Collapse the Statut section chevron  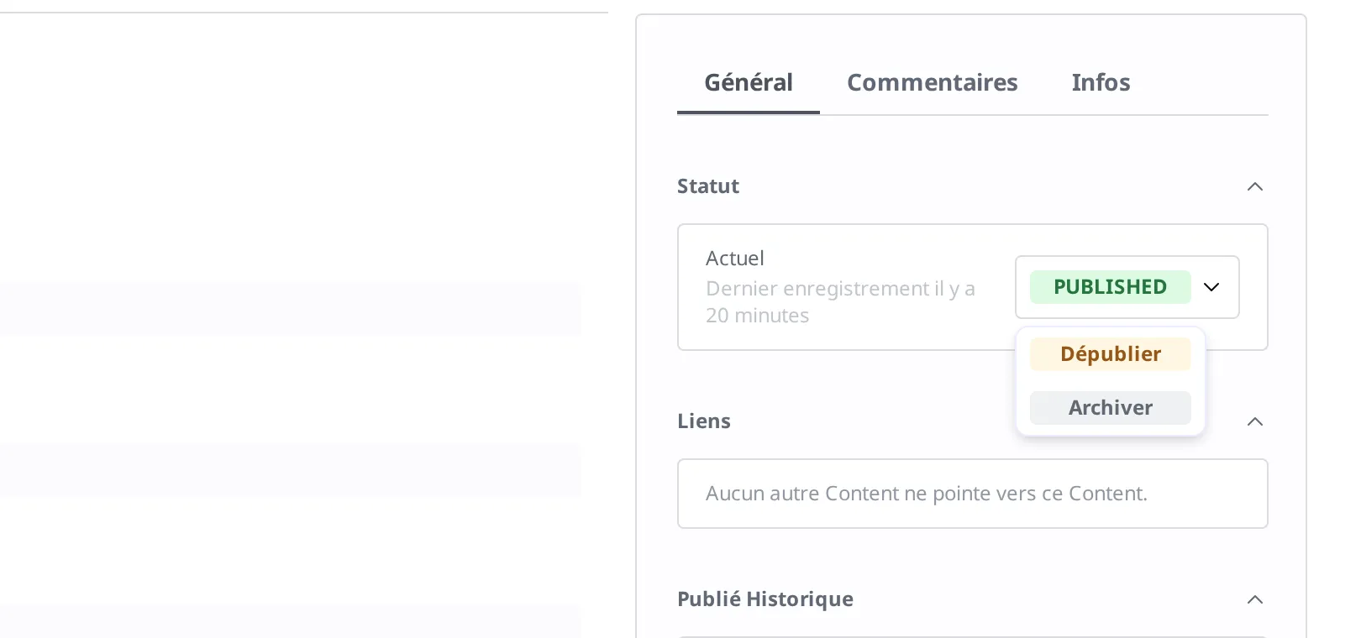click(x=1255, y=186)
